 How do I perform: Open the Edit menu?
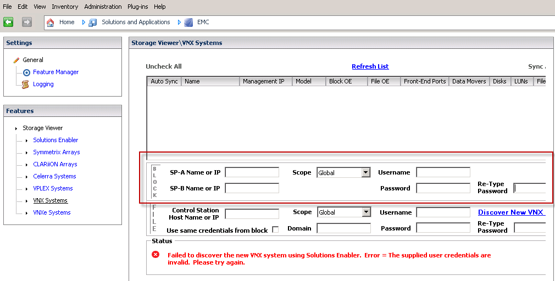[x=23, y=7]
